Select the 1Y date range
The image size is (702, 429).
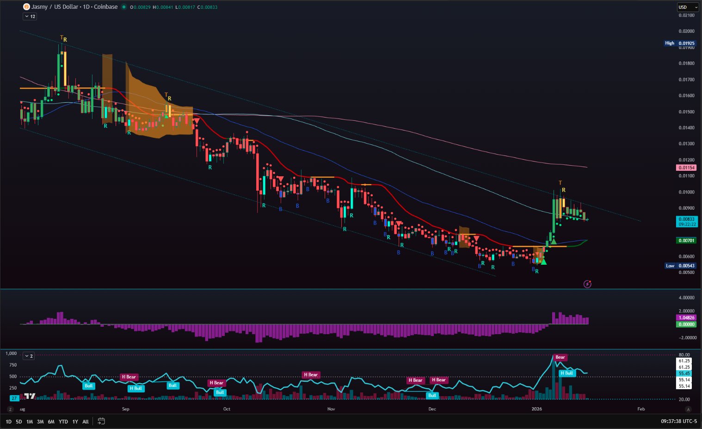75,422
